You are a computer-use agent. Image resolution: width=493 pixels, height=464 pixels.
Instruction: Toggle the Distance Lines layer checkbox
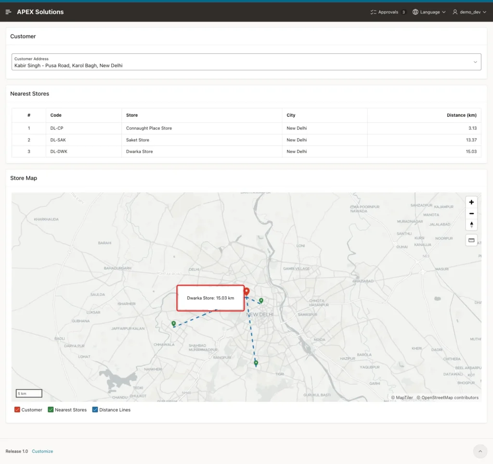click(x=95, y=410)
